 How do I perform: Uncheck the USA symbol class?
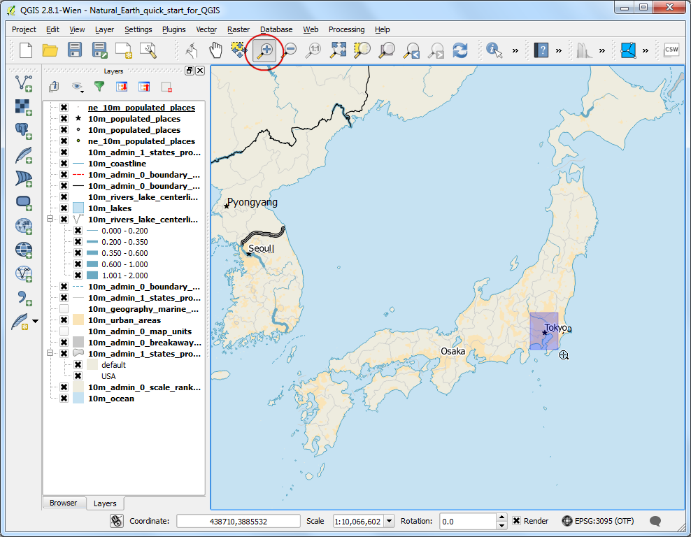tap(78, 375)
